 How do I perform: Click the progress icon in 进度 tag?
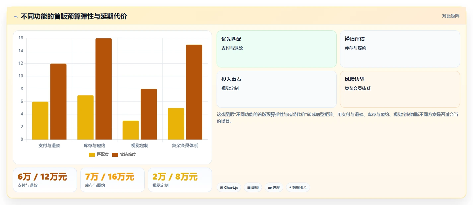pyautogui.click(x=270, y=187)
